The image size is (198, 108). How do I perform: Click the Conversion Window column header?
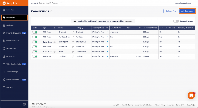[x=150, y=28]
